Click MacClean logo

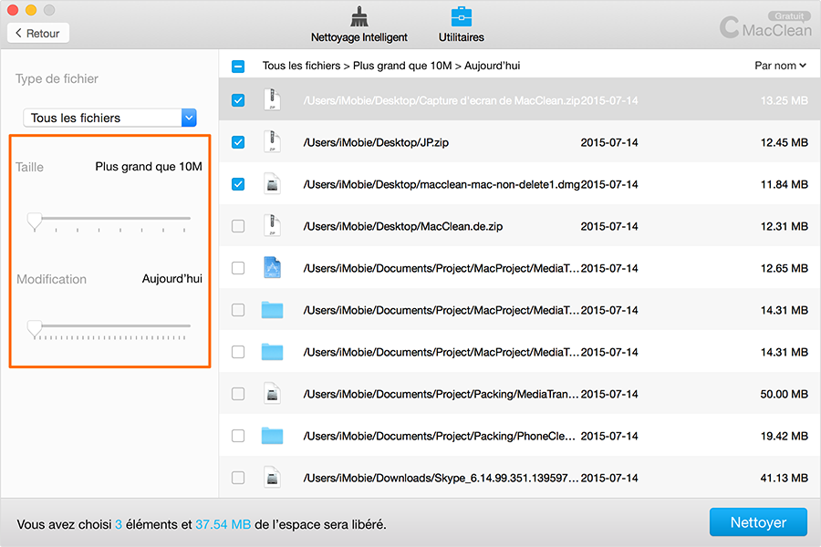tap(765, 27)
